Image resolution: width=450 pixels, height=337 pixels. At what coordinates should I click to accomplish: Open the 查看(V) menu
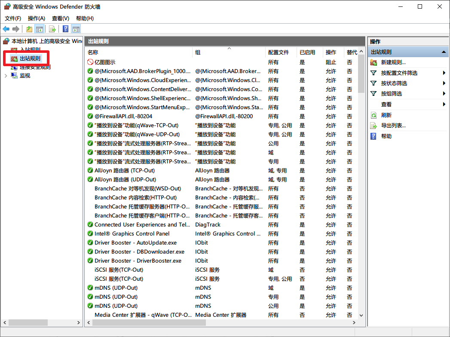pyautogui.click(x=61, y=18)
